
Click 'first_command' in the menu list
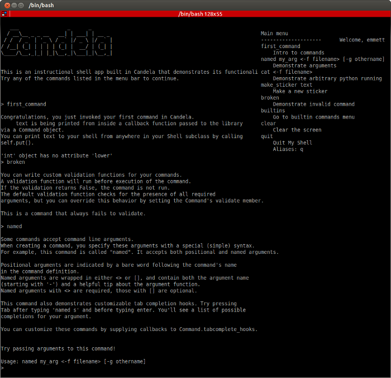[280, 46]
